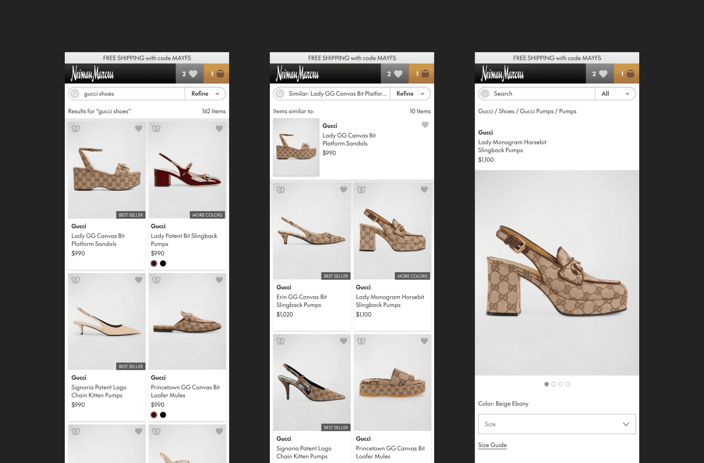
Task: Favorite Lady Monogram Horsebit card on similar screen
Action: 424,190
